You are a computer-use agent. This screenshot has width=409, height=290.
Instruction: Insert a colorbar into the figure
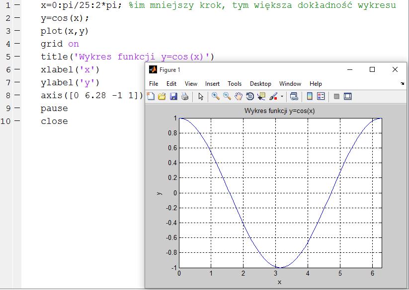pyautogui.click(x=310, y=97)
